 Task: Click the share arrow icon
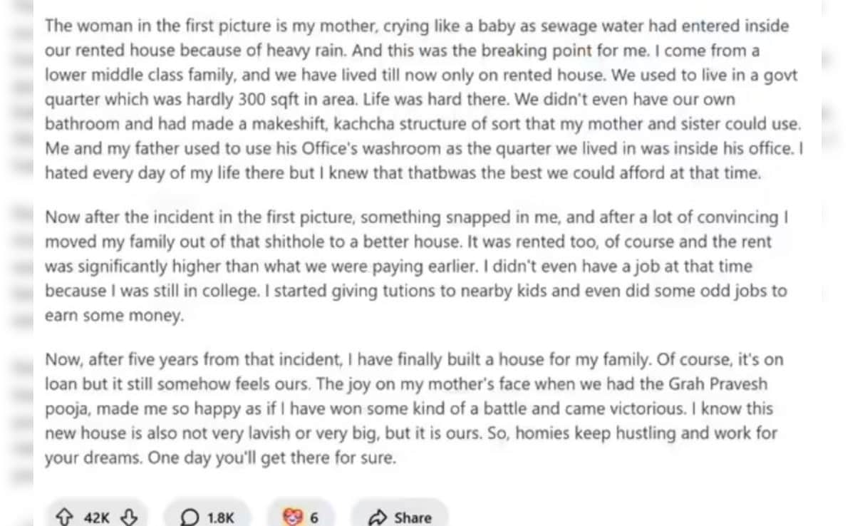(x=378, y=517)
